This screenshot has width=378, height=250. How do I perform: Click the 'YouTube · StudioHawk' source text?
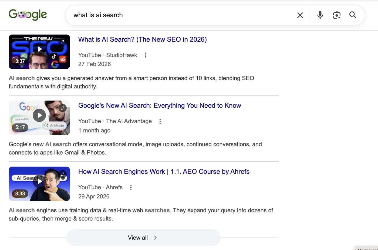(x=108, y=55)
